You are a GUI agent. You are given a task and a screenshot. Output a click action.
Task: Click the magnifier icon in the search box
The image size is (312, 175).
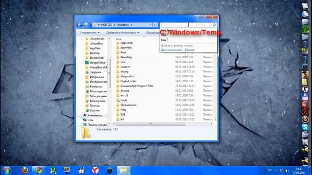[214, 25]
